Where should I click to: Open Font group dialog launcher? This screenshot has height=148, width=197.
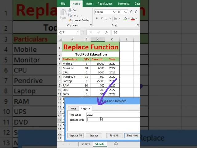pos(138,25)
